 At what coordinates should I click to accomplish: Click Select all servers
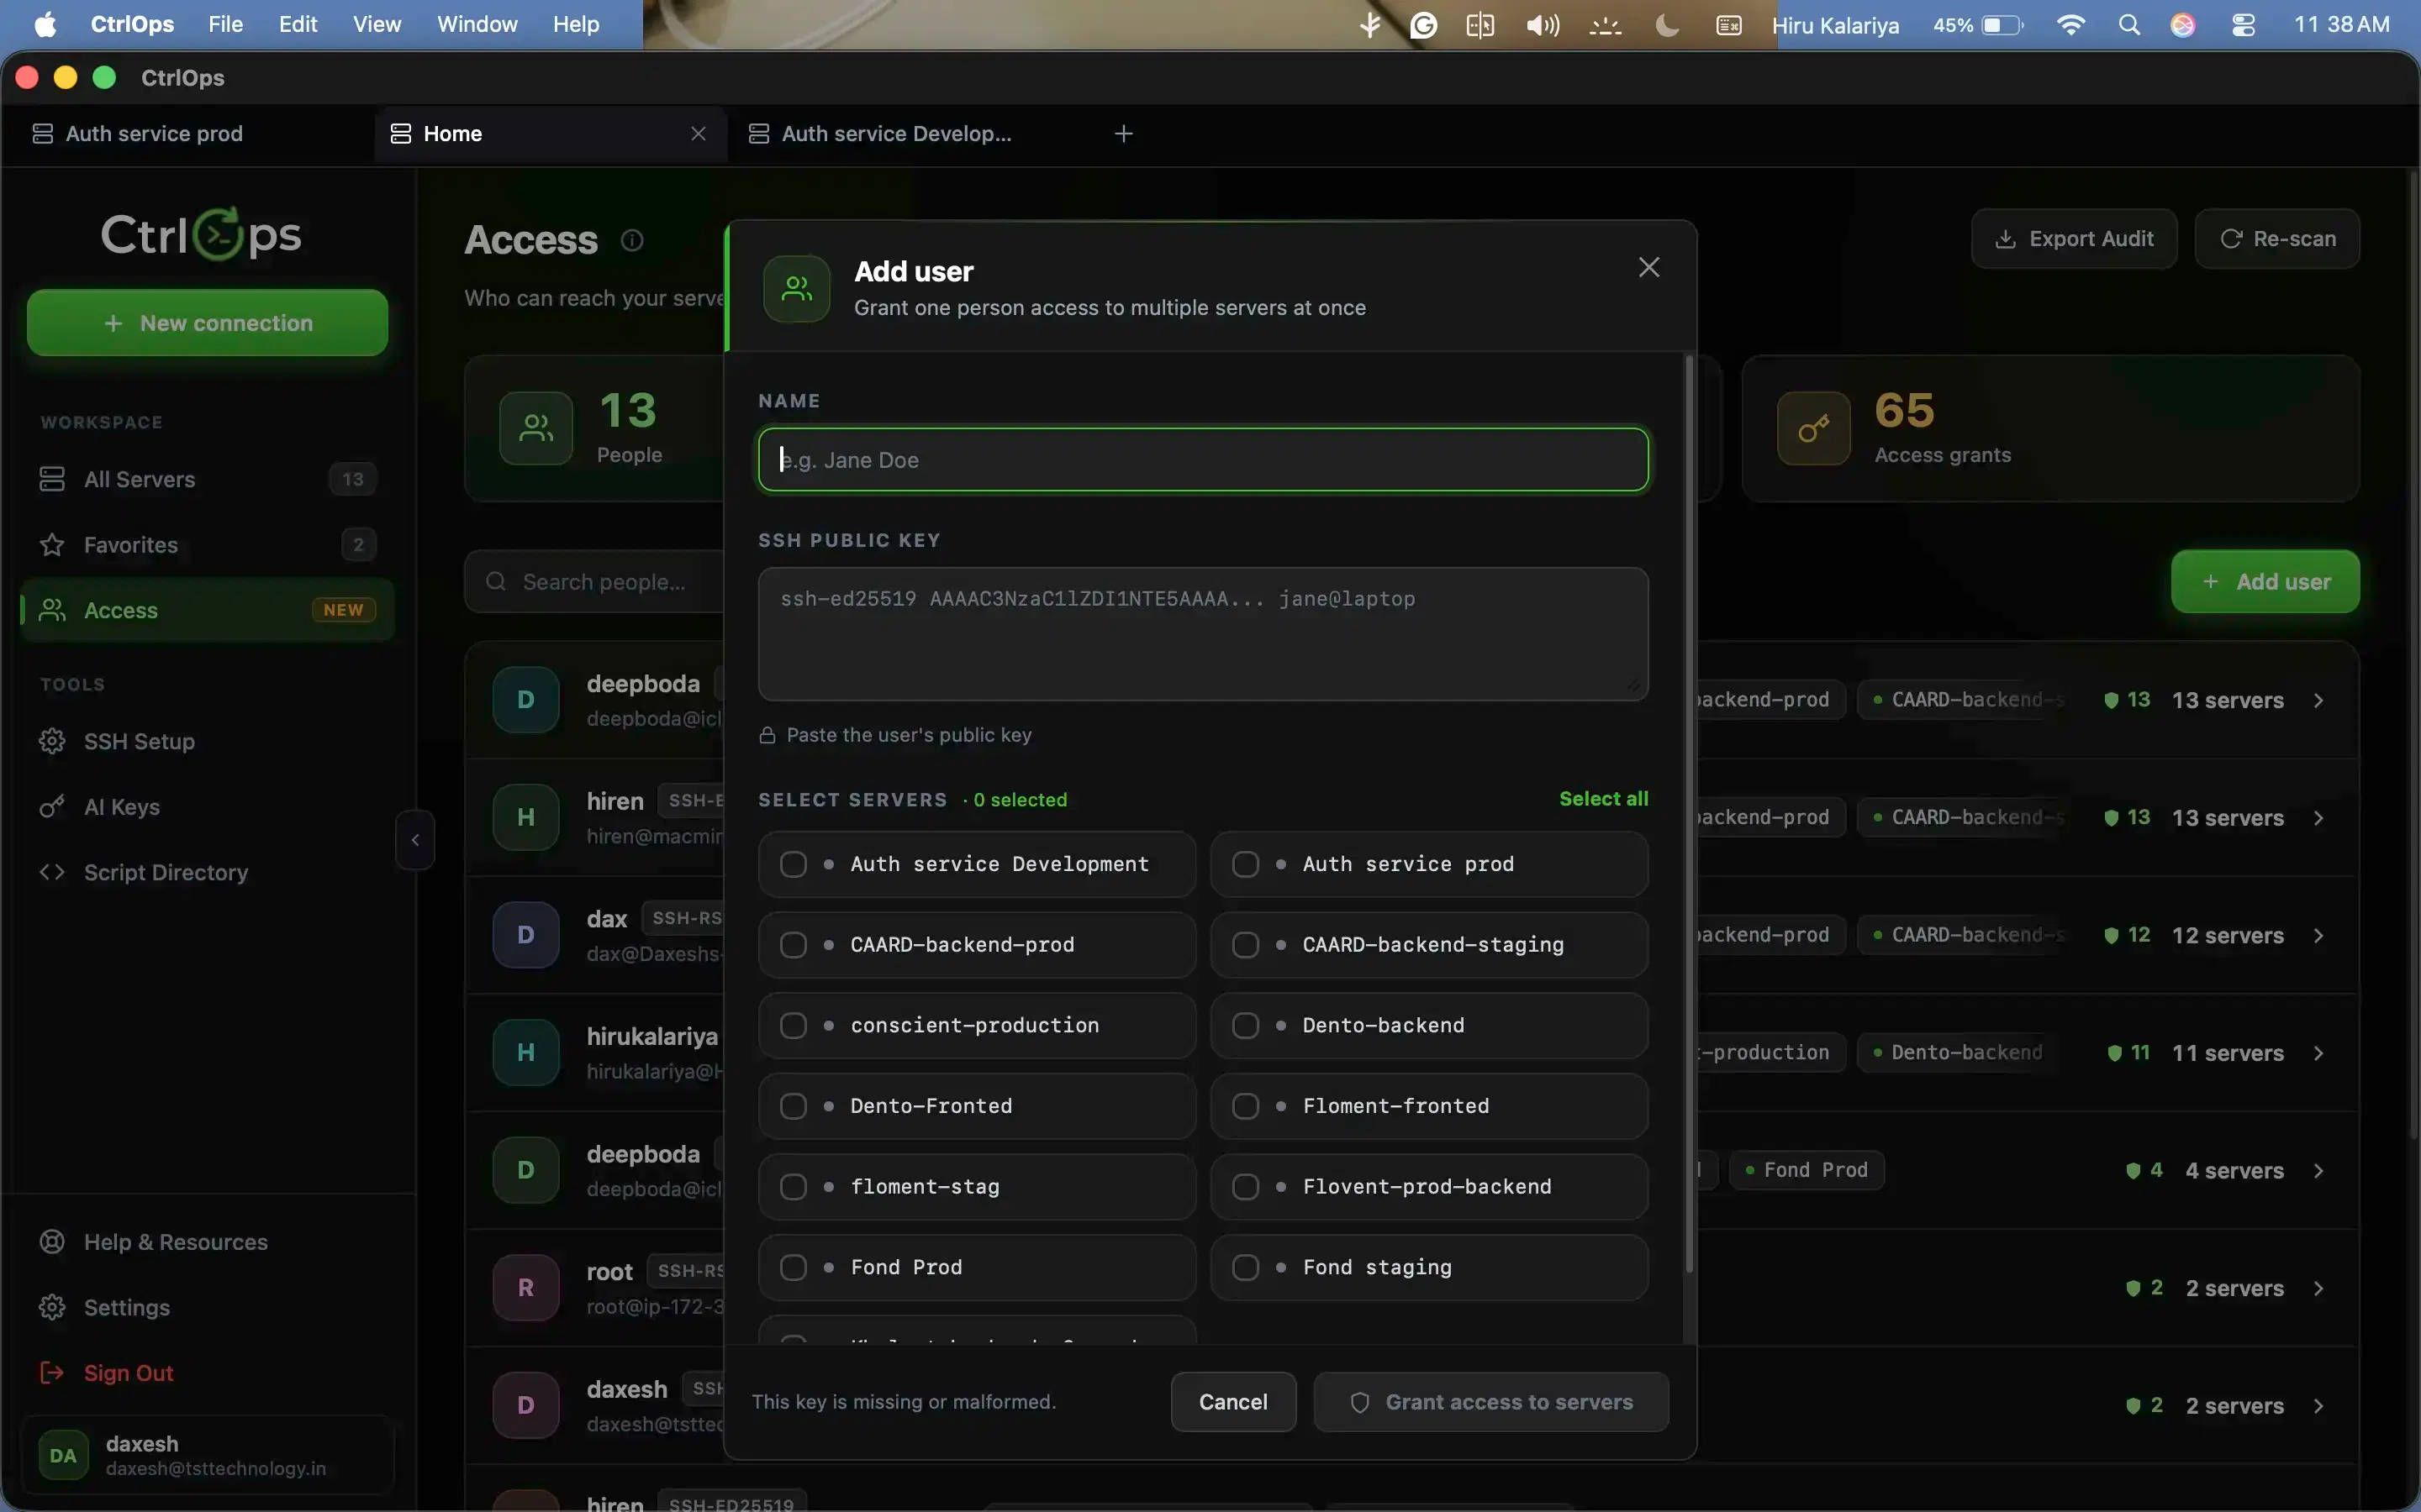[x=1604, y=799]
